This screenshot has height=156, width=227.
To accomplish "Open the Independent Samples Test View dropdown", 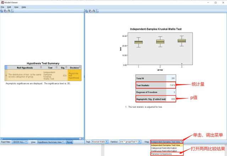I will pyautogui.click(x=167, y=142).
